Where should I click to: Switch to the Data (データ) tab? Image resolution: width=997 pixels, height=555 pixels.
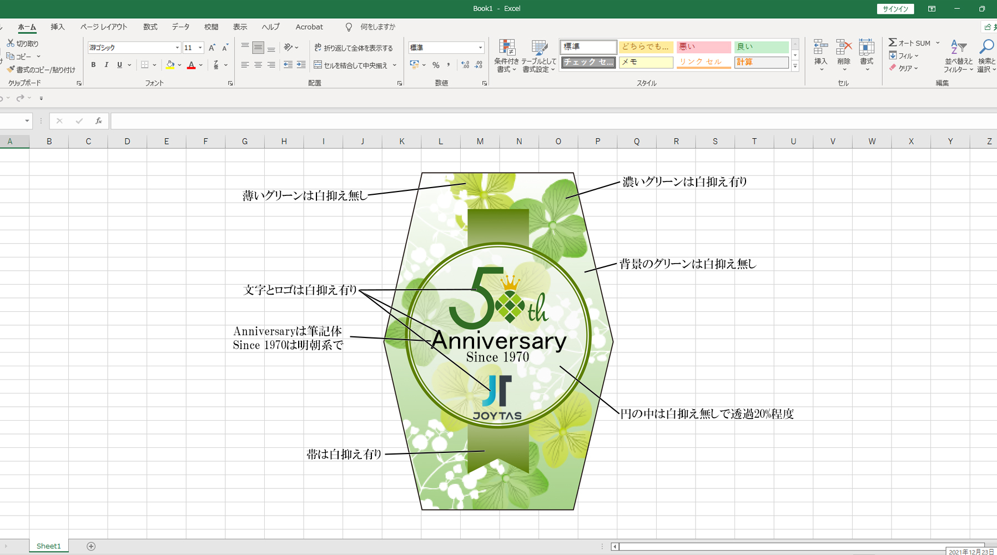point(180,27)
